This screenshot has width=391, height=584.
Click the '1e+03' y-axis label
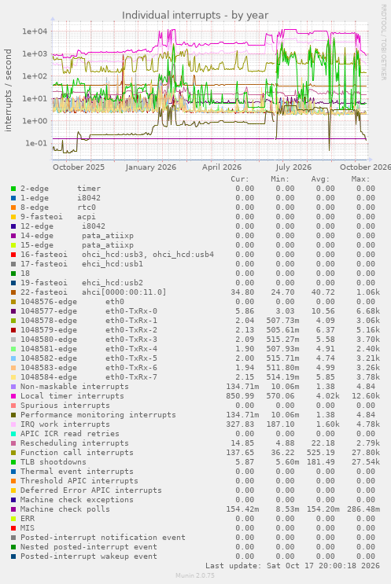click(x=35, y=53)
